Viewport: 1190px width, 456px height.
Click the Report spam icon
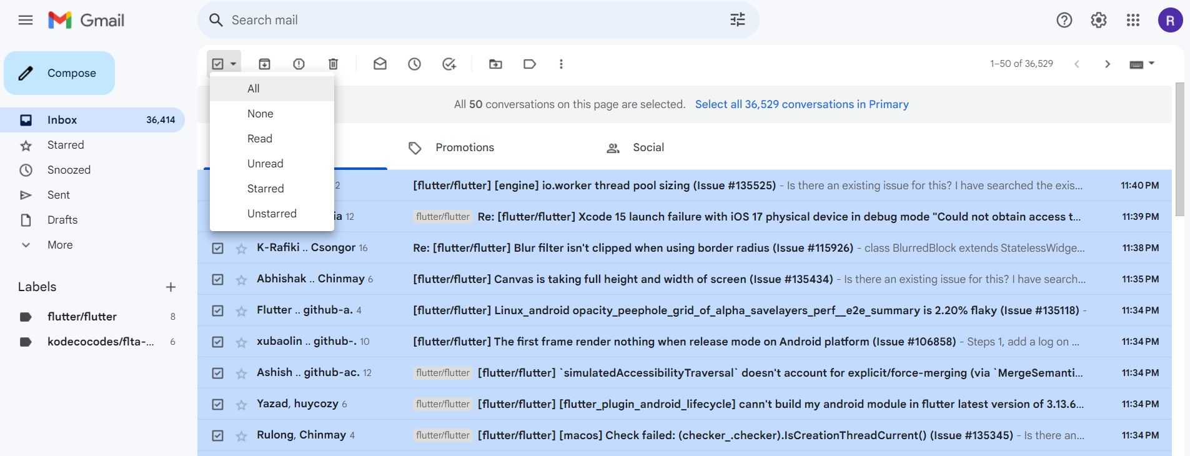click(299, 64)
